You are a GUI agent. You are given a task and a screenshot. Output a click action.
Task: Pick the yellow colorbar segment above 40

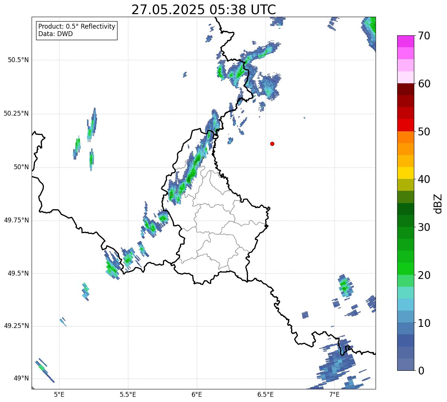point(405,173)
